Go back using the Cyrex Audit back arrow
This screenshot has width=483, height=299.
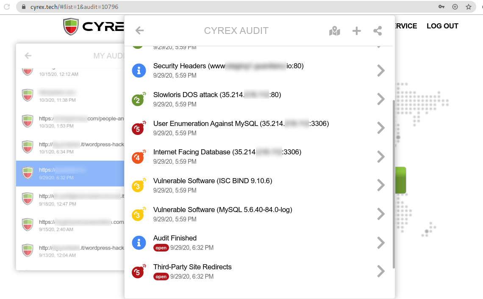coord(139,31)
